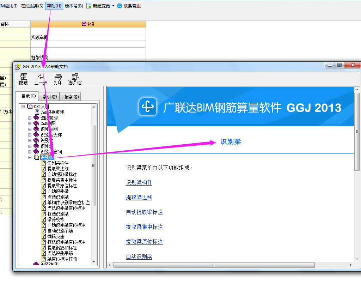Collapse the 识别梁 tree node

pyautogui.click(x=30, y=158)
